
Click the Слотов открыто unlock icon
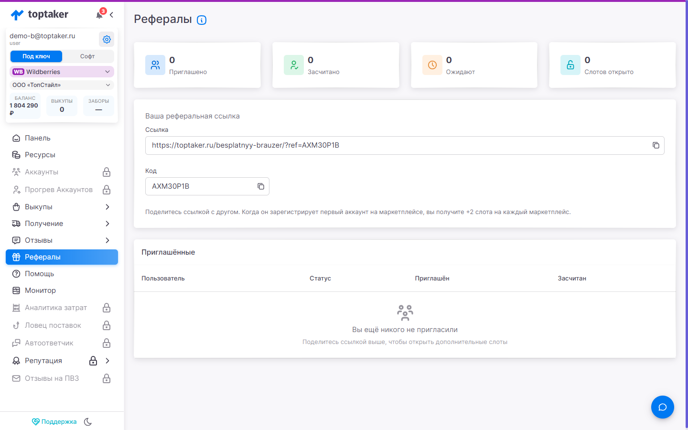tap(570, 65)
